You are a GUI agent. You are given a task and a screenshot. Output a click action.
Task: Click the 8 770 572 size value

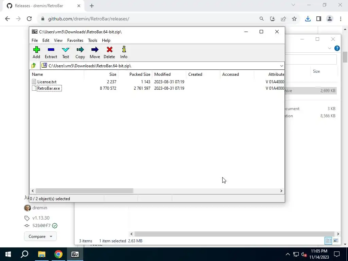(108, 88)
